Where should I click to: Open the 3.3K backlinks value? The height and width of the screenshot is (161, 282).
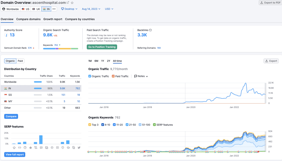click(x=142, y=35)
